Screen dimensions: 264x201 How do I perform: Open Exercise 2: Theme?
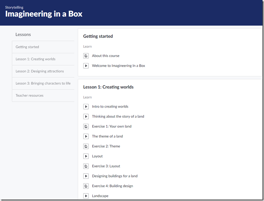click(106, 146)
